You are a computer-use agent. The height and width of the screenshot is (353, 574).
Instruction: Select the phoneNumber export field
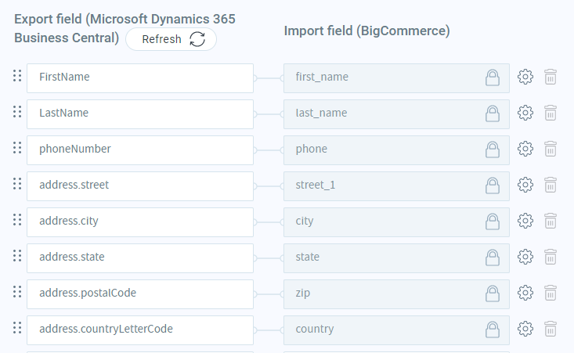click(x=140, y=150)
